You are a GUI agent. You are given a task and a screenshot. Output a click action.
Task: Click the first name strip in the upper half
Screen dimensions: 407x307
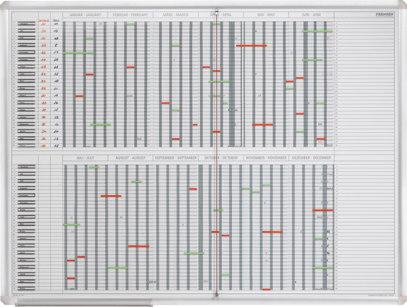point(26,24)
